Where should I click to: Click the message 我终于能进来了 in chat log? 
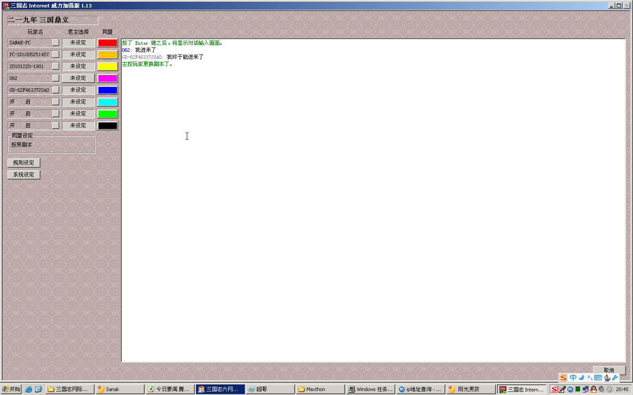pyautogui.click(x=185, y=57)
